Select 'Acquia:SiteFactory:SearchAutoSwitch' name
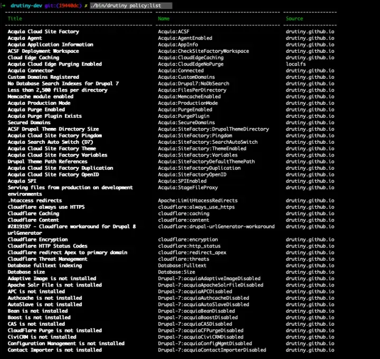This screenshot has height=359, width=380. [208, 142]
